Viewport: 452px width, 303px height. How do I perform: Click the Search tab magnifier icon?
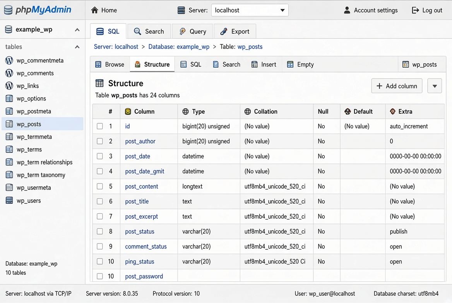[x=137, y=31]
